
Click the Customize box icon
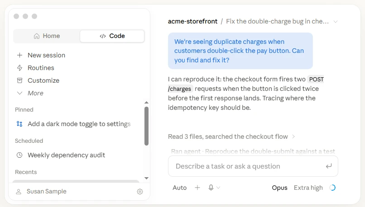[x=20, y=80]
